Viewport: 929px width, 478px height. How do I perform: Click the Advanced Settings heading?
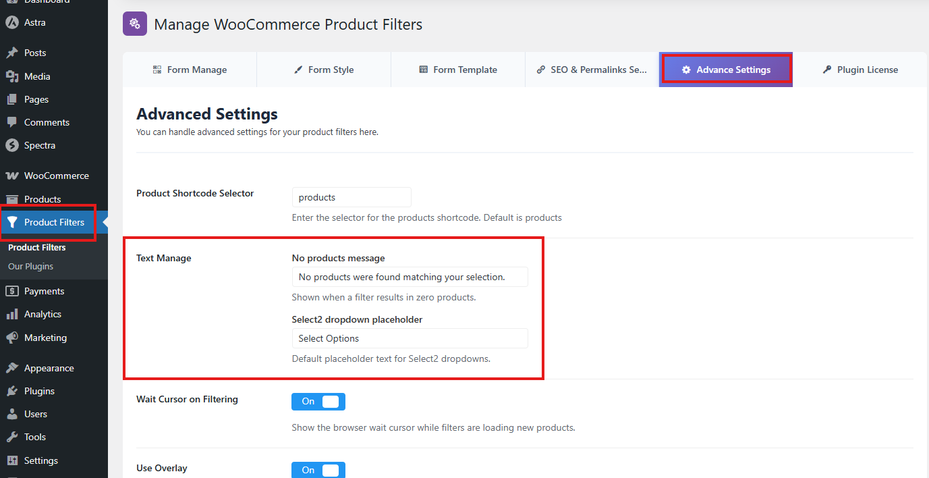pyautogui.click(x=207, y=113)
